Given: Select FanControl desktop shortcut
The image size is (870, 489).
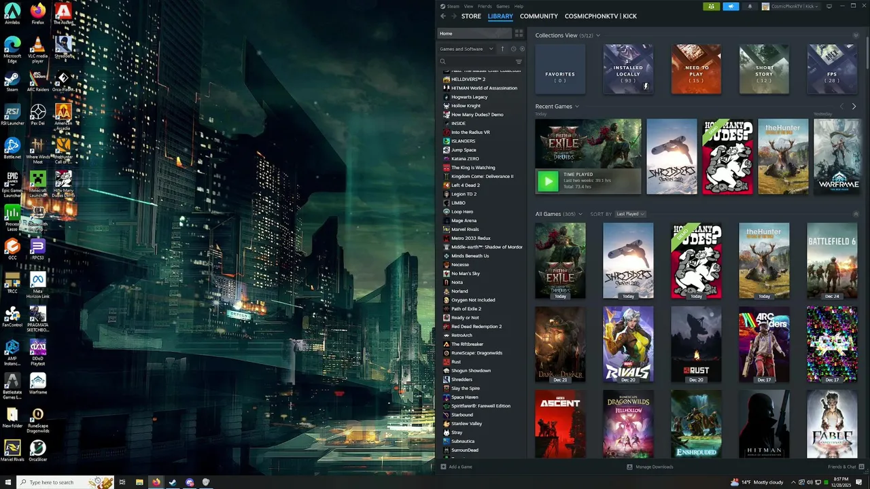Looking at the screenshot, I should coord(12,317).
